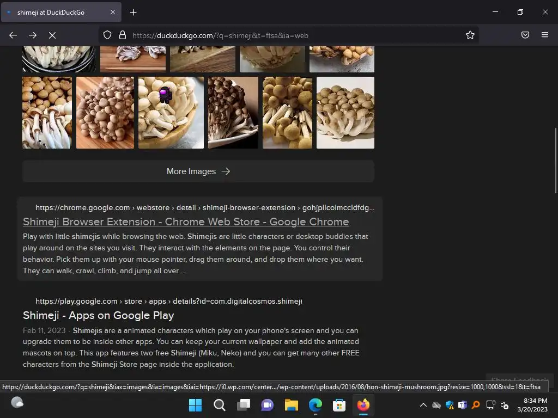This screenshot has height=418, width=558.
Task: Open clock and date 8:34 PM
Action: coord(532,405)
